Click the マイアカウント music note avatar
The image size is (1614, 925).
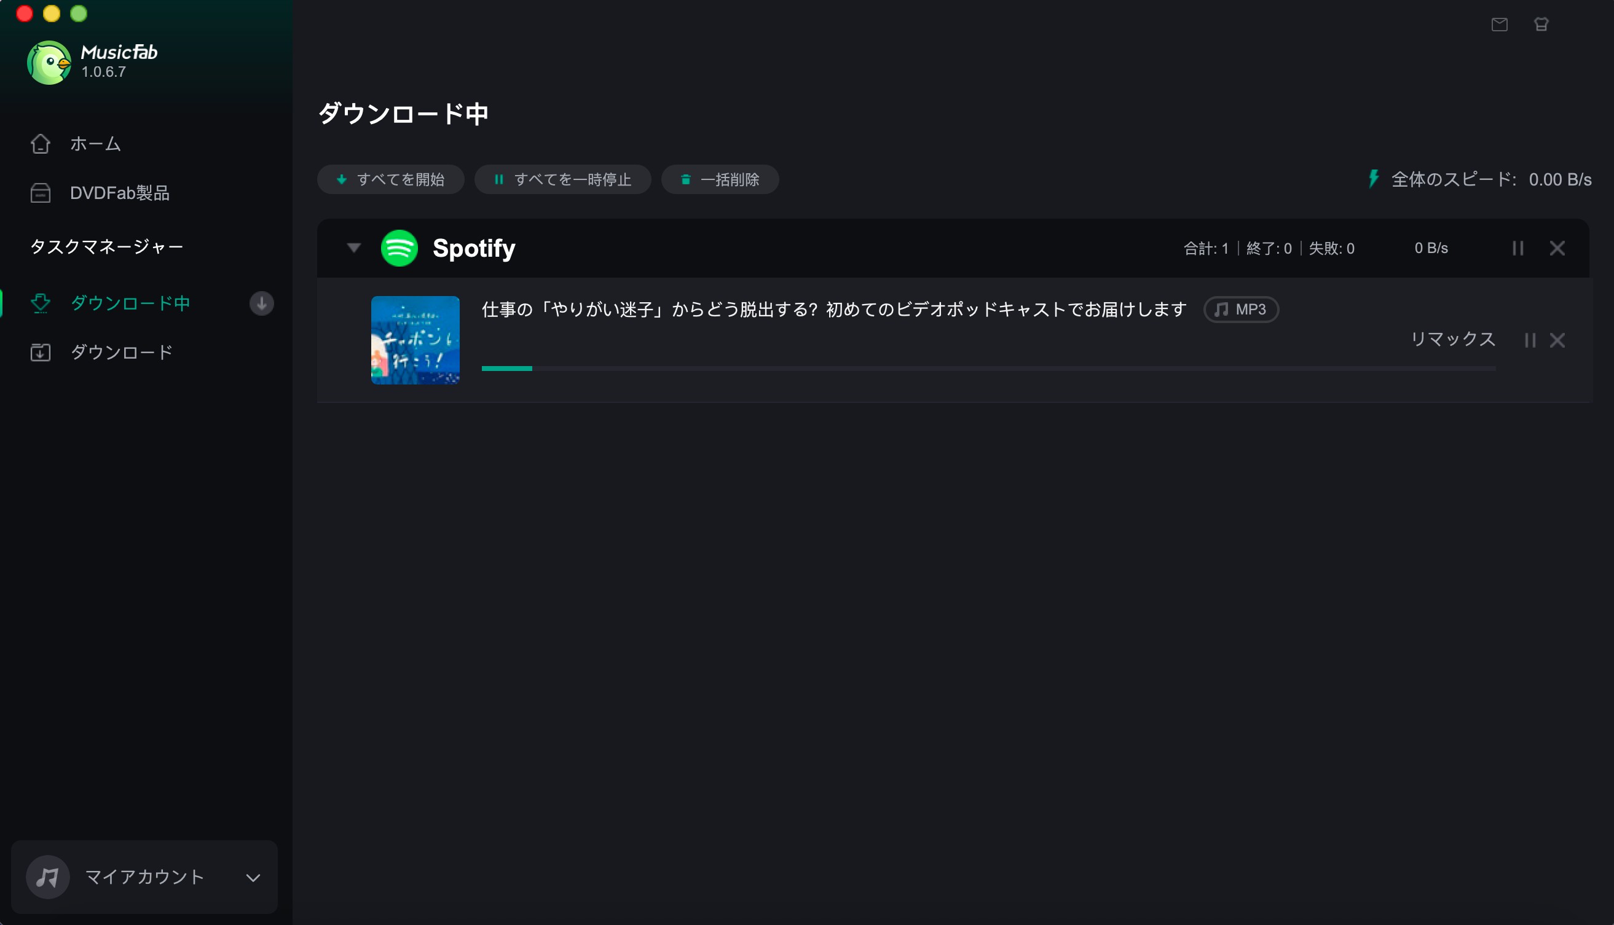pyautogui.click(x=48, y=877)
